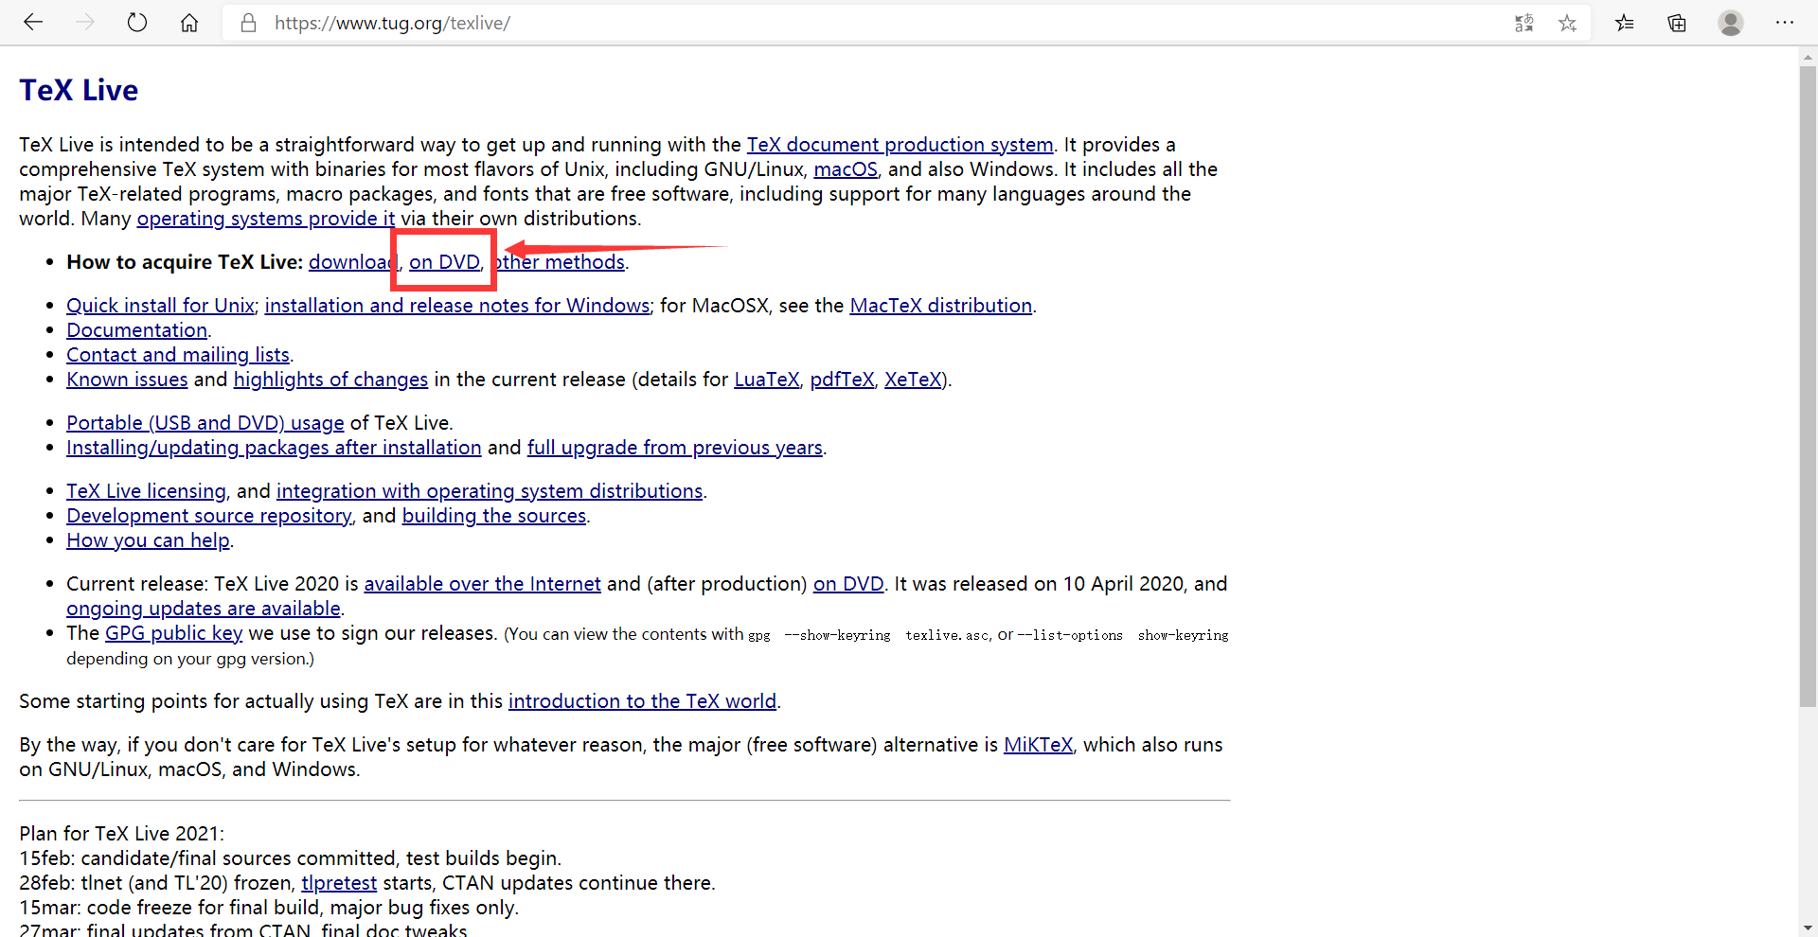The width and height of the screenshot is (1818, 937).
Task: Open How you can help
Action: [148, 540]
